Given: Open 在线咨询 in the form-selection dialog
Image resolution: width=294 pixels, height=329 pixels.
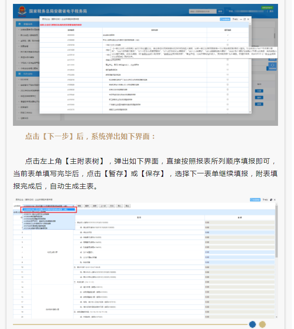Looking at the screenshot, I should (225, 19).
